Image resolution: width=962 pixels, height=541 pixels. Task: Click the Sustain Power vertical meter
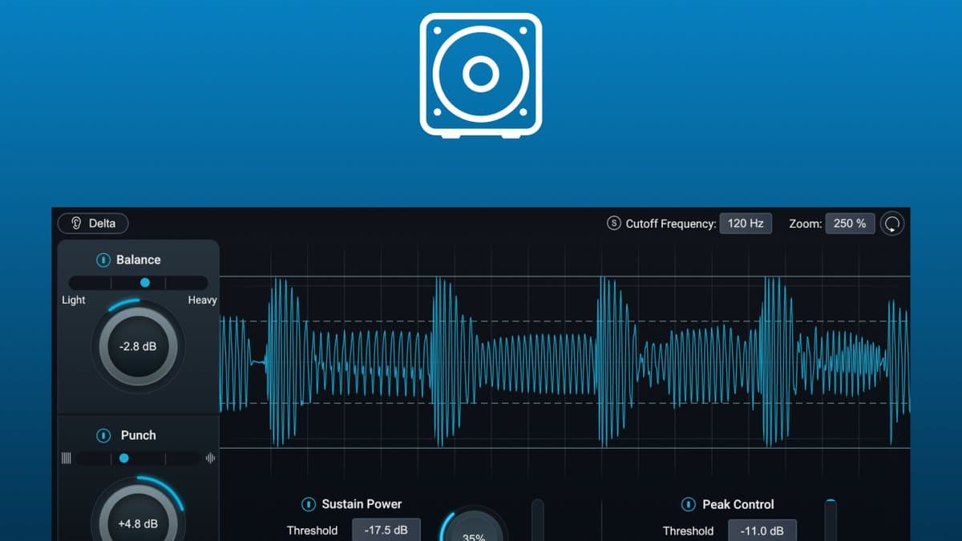coord(537,520)
